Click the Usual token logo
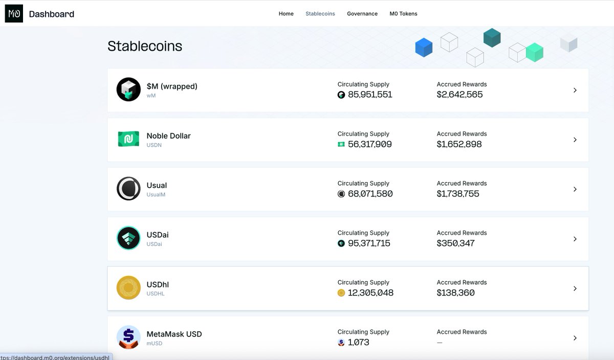614x360 pixels. pos(128,189)
